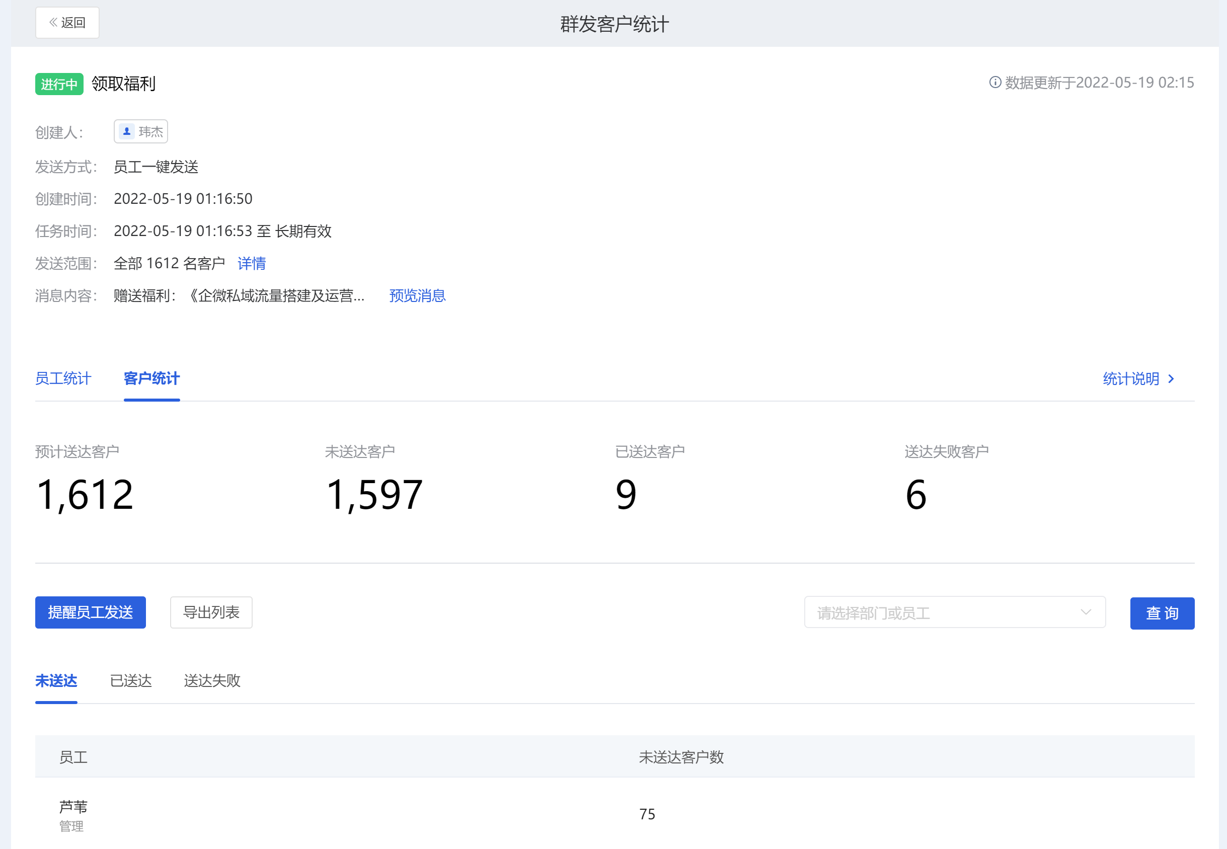Click the 送达失败客户 value 6

[x=916, y=495]
